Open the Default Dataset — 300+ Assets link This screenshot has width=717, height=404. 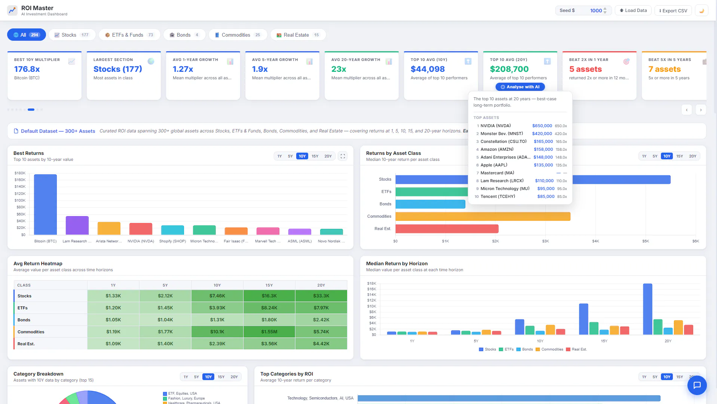pos(58,131)
